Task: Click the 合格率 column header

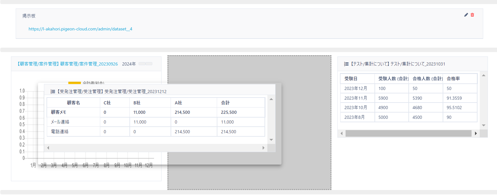Action: 453,79
